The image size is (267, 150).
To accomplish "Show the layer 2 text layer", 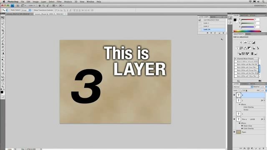I will click(x=234, y=100).
